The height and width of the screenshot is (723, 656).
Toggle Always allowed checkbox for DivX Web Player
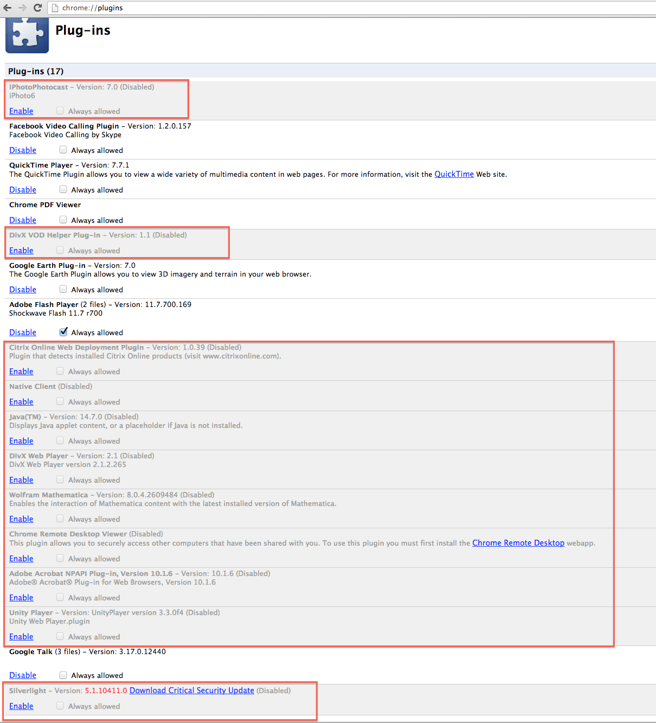pos(60,479)
